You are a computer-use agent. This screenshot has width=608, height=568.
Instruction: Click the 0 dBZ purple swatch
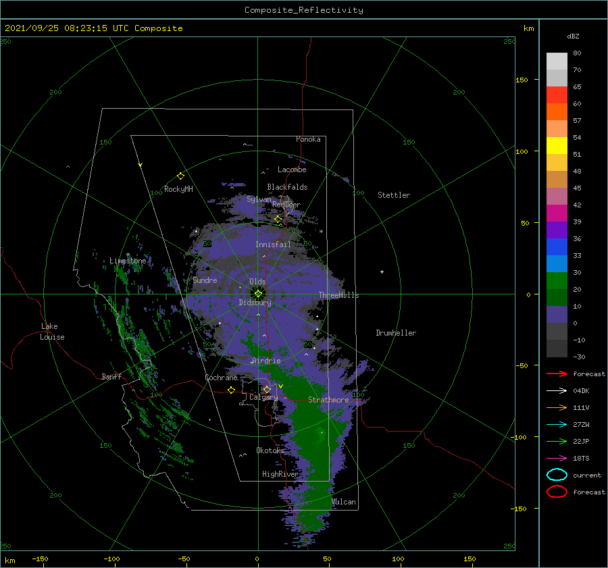pos(557,315)
